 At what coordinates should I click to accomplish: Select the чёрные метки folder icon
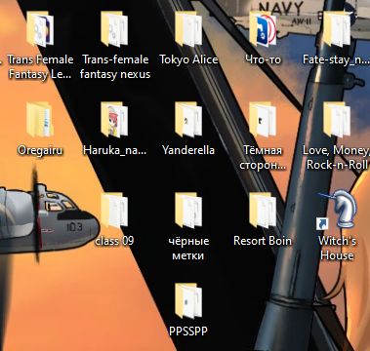coord(188,210)
